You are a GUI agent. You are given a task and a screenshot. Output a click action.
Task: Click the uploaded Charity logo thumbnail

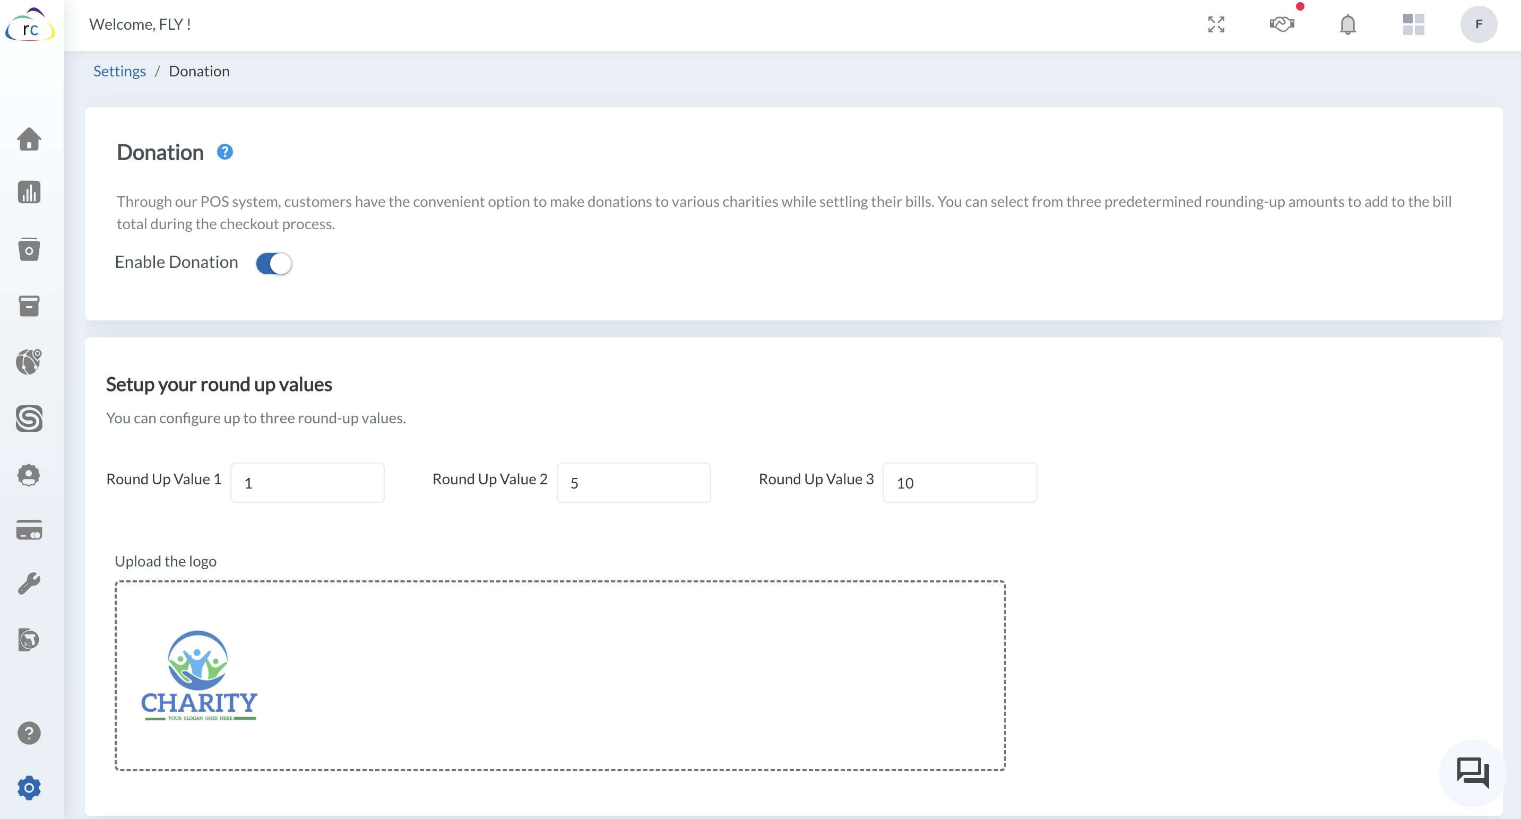click(x=199, y=675)
